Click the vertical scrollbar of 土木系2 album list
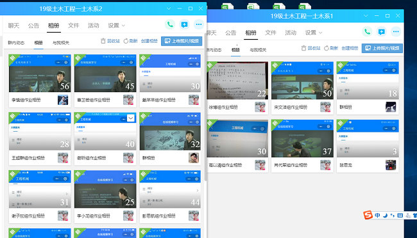 [x=205, y=106]
